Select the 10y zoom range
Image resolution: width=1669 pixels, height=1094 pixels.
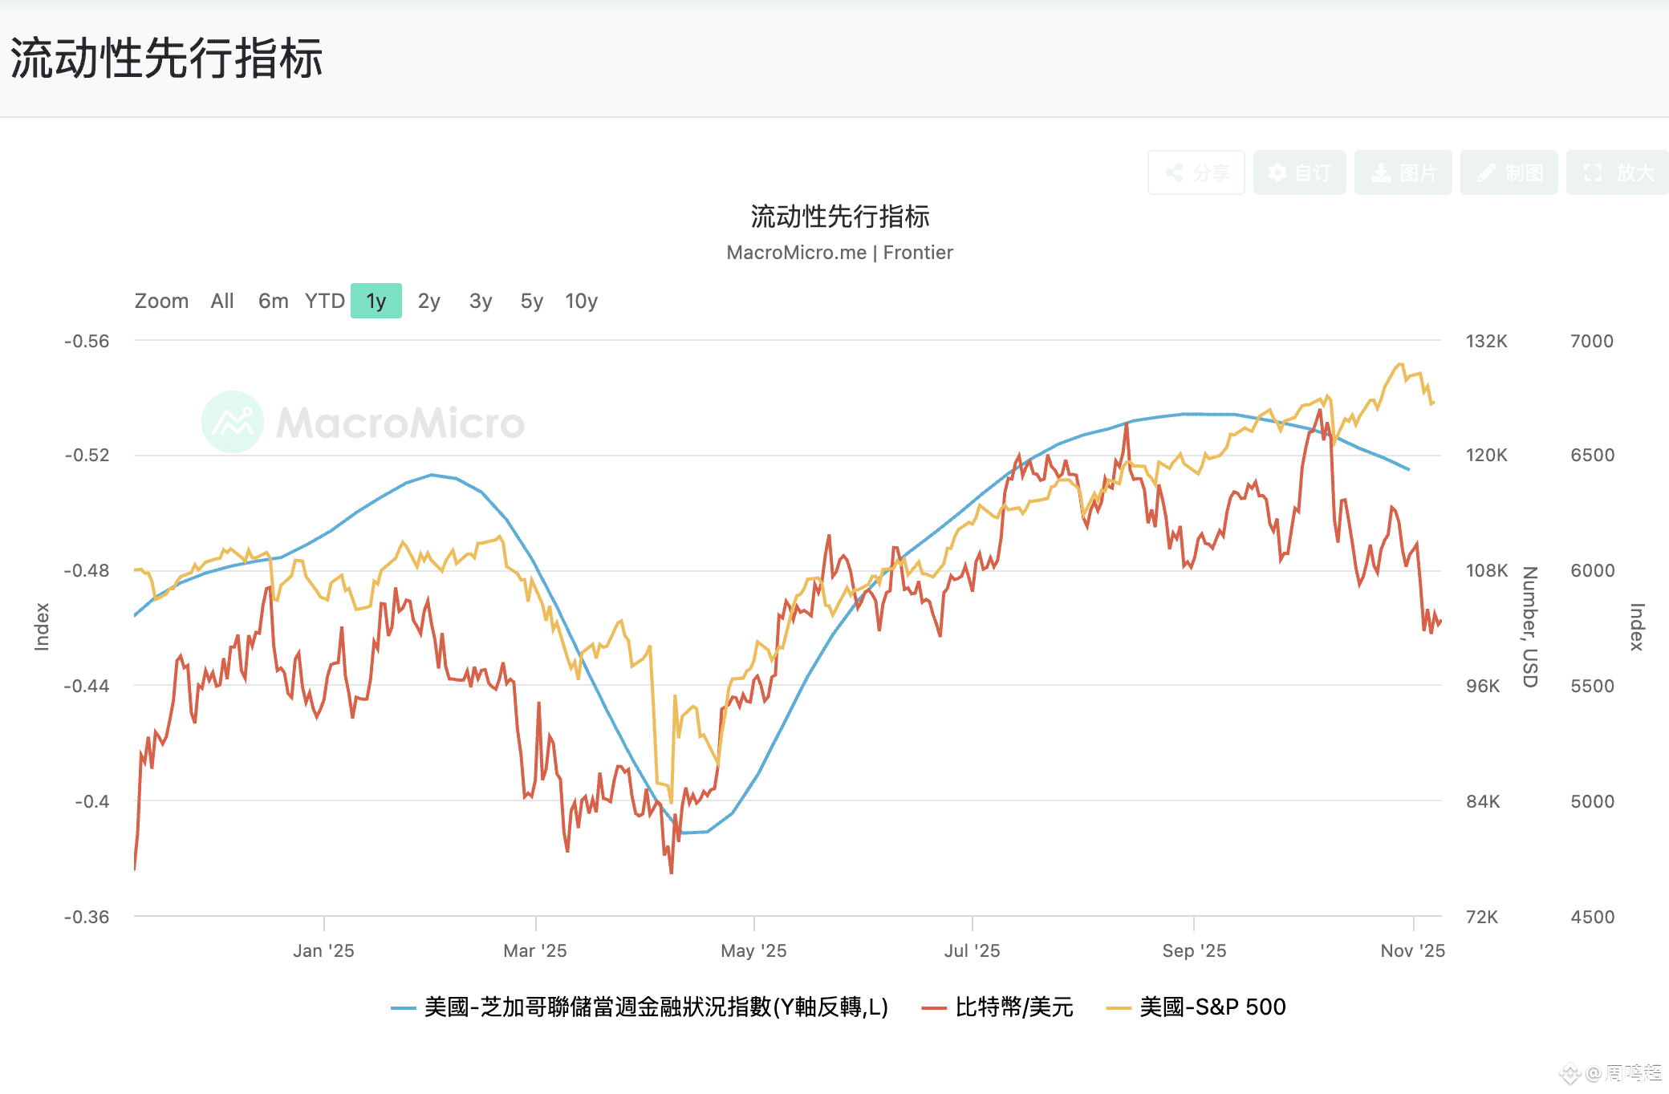coord(581,301)
